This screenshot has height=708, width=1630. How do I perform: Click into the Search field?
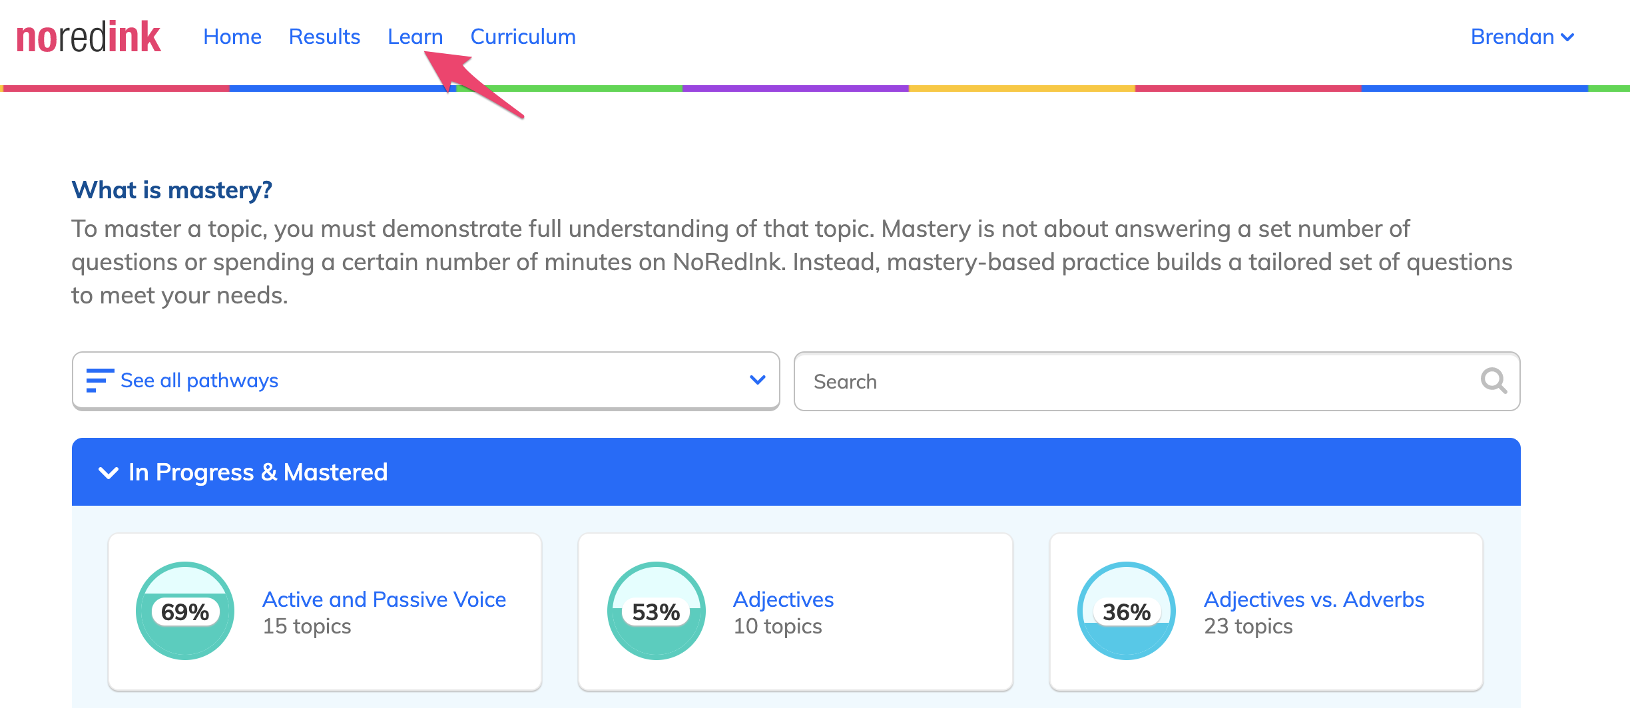(x=1157, y=381)
